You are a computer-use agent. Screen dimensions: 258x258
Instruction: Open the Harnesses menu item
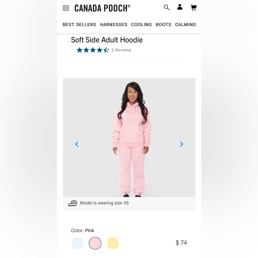pos(113,24)
